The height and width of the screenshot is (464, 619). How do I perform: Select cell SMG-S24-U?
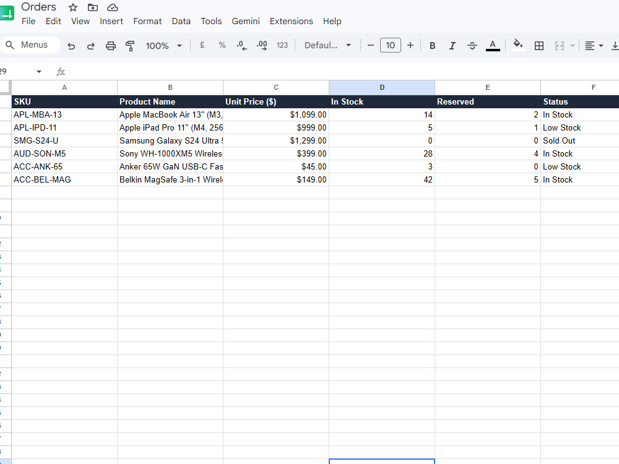coord(64,141)
